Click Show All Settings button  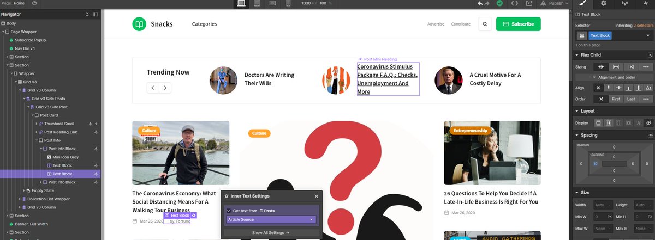pos(271,232)
